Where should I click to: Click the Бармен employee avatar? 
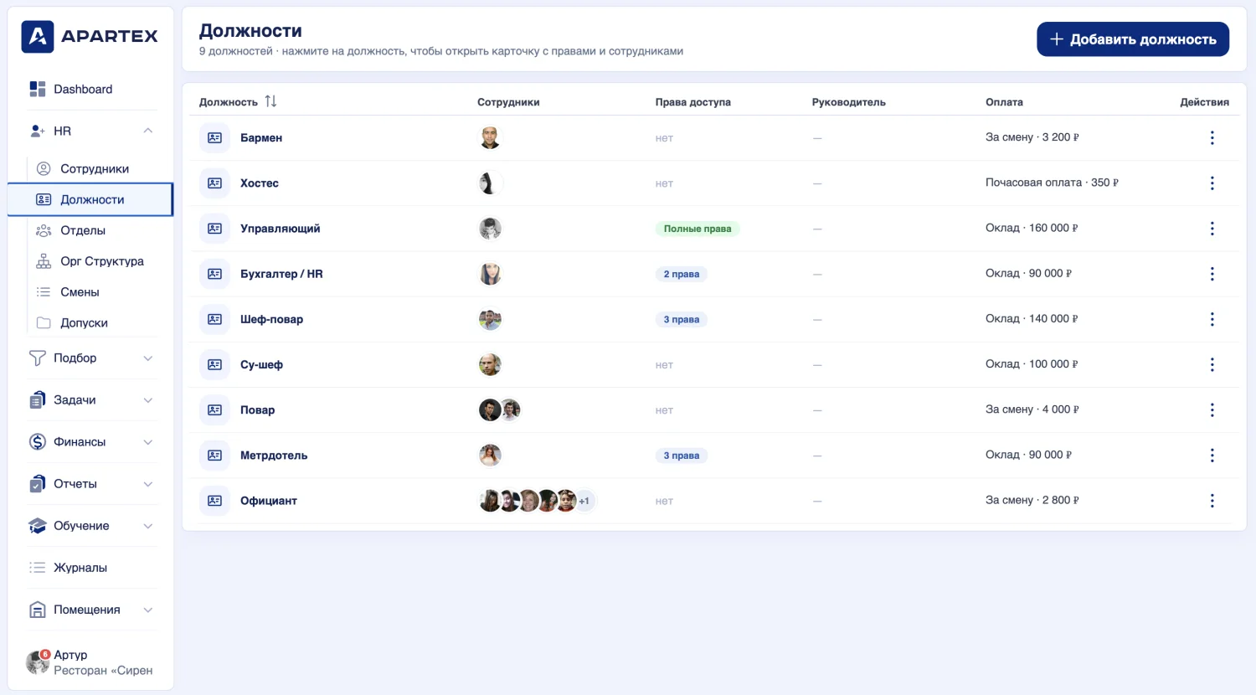(490, 137)
